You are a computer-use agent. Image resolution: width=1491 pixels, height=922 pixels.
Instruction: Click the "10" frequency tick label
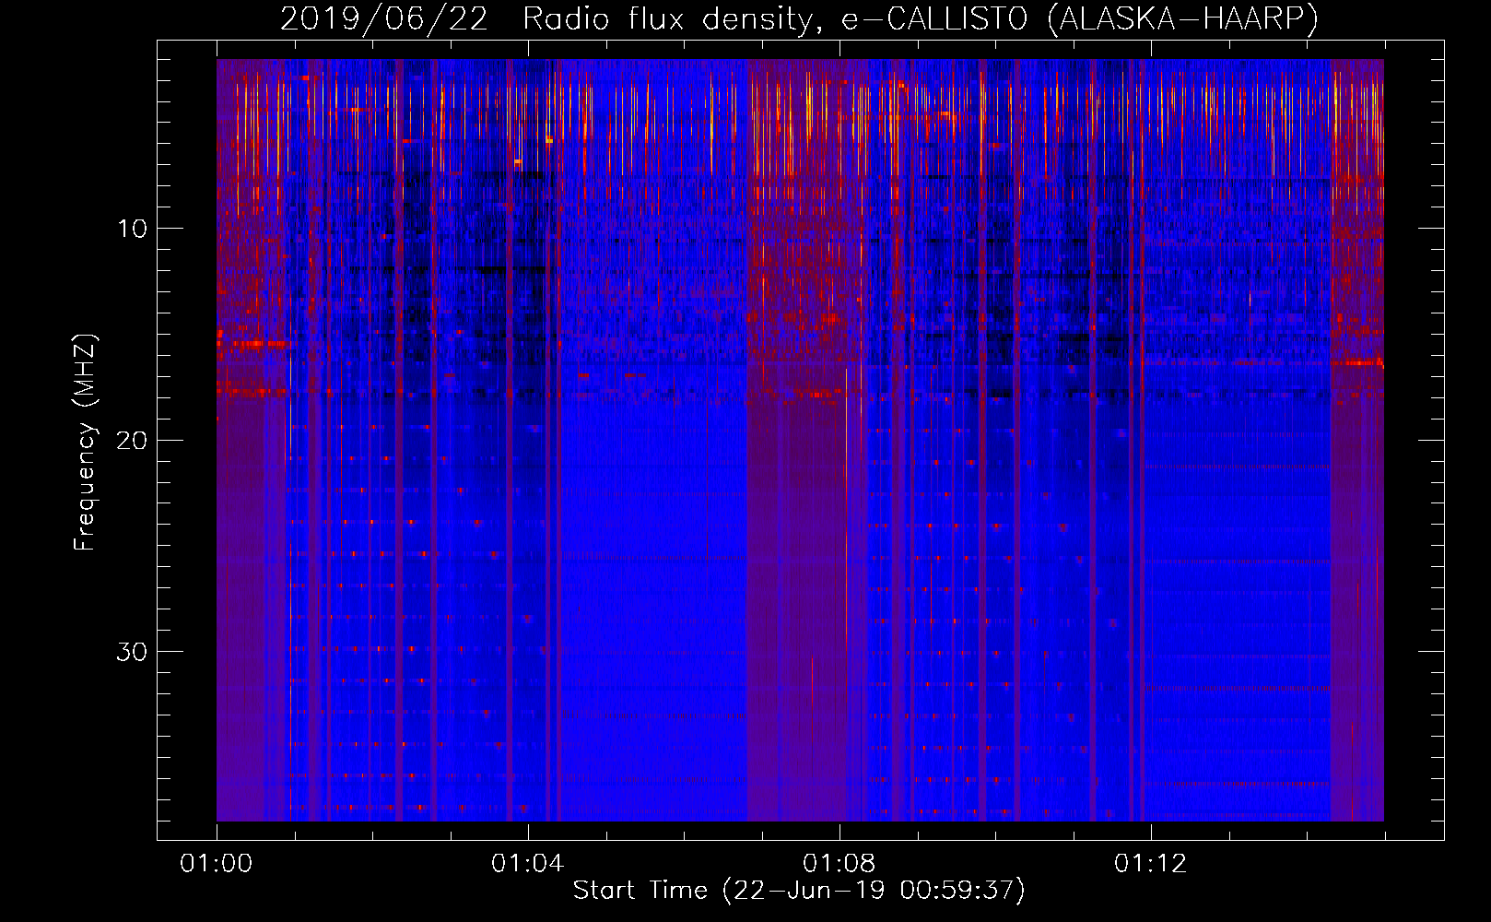(133, 229)
